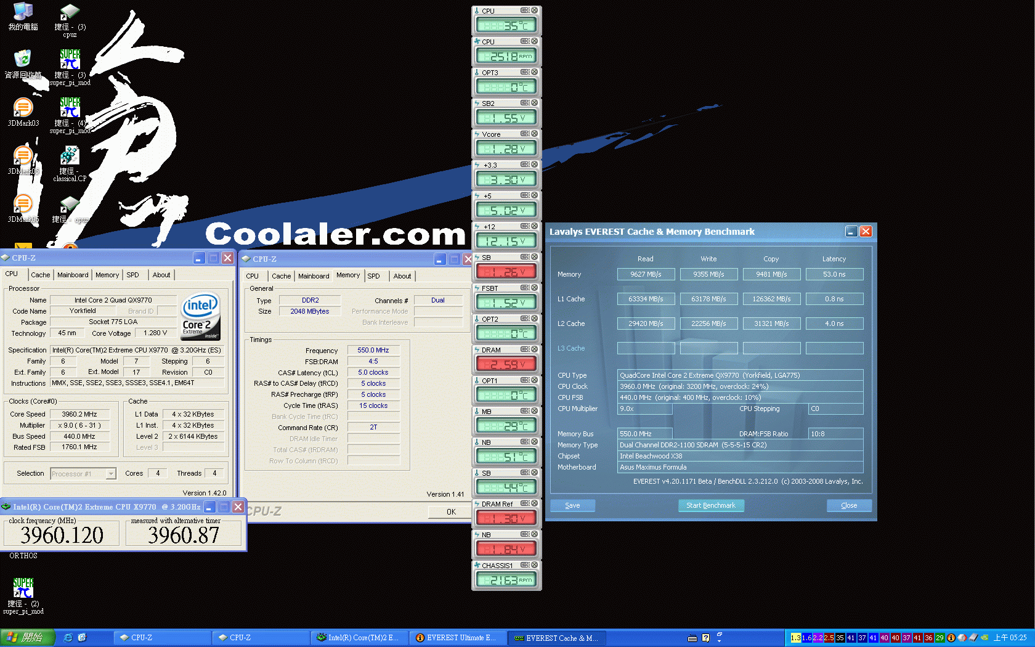Click the keyboard icon in the language bar
Image resolution: width=1035 pixels, height=647 pixels.
pos(692,638)
